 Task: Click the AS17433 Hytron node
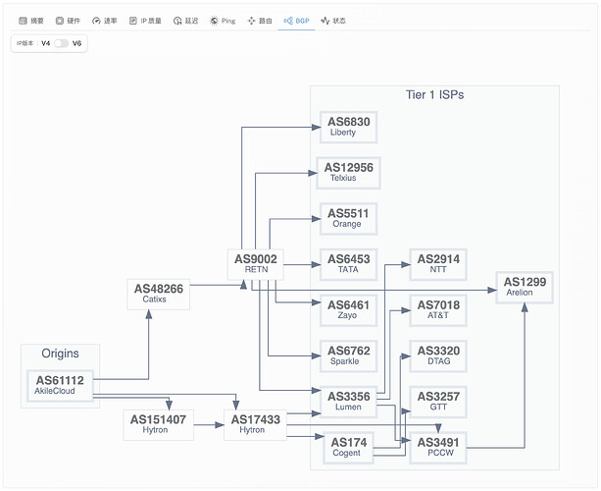(x=255, y=424)
